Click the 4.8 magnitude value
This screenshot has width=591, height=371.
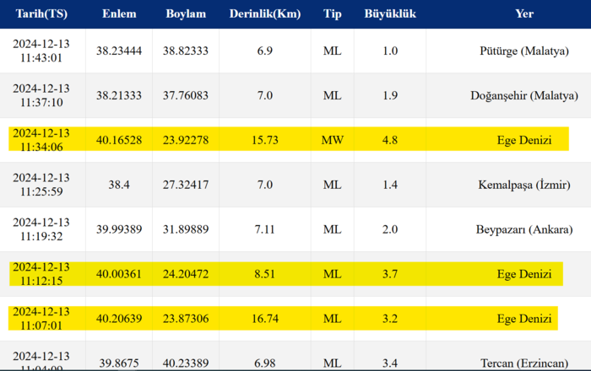click(390, 140)
